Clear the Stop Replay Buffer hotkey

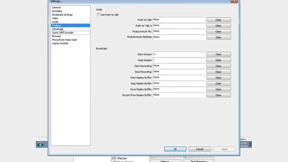(219, 83)
